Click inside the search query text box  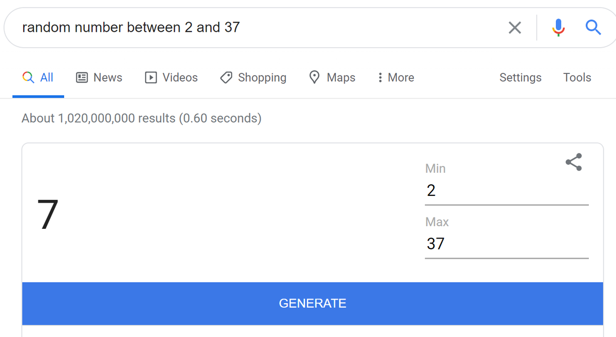click(x=257, y=28)
